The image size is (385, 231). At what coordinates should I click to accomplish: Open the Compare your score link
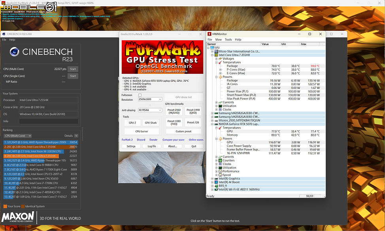pos(174,140)
